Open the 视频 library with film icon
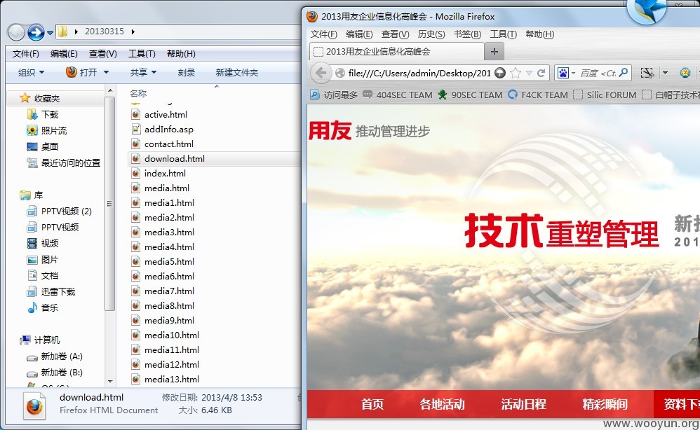The width and height of the screenshot is (700, 430). (x=43, y=243)
